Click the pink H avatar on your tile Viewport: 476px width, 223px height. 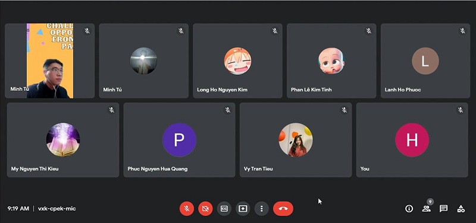pos(412,140)
